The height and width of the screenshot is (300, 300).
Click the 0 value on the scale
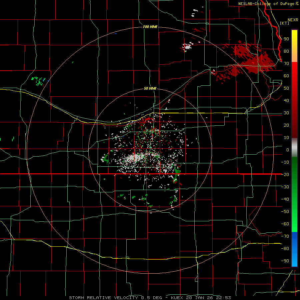288,150
